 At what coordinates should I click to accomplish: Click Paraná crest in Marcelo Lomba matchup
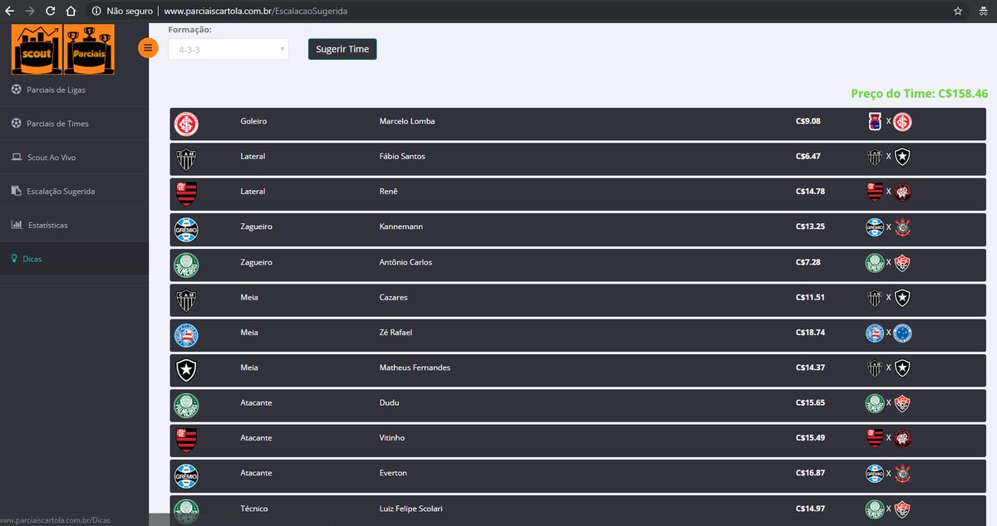click(x=874, y=121)
